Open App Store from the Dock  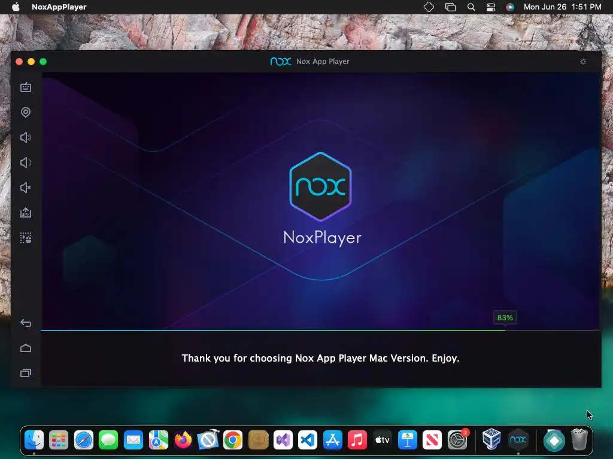tap(333, 440)
